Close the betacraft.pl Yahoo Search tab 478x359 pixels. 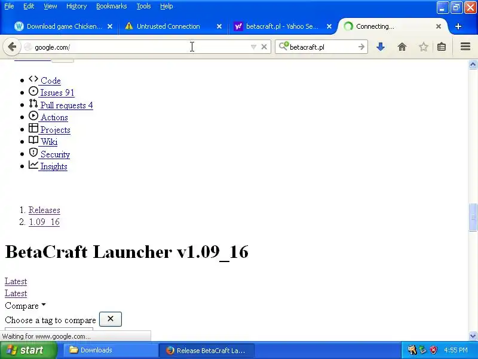[329, 26]
